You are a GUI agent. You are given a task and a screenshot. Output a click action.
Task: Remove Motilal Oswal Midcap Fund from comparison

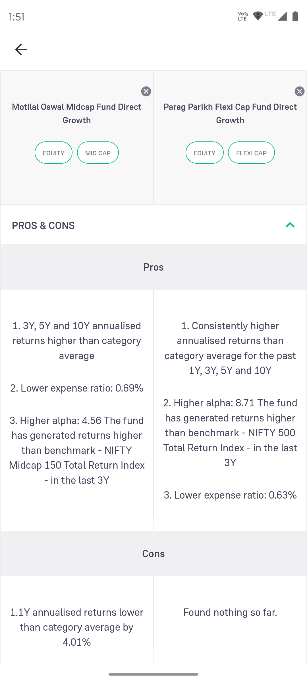click(146, 91)
